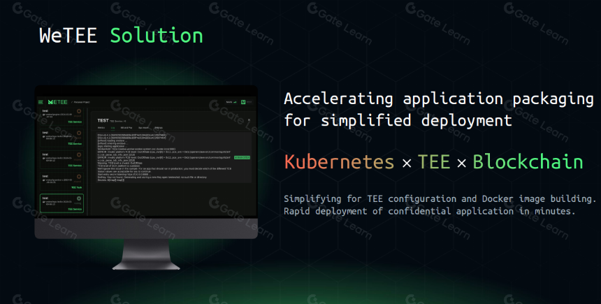Click the word 'Blockchain'
This screenshot has width=601, height=304.
tap(528, 161)
